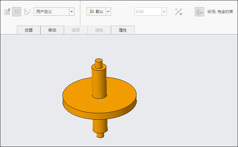Toggle the manual placement icon

click(x=17, y=12)
